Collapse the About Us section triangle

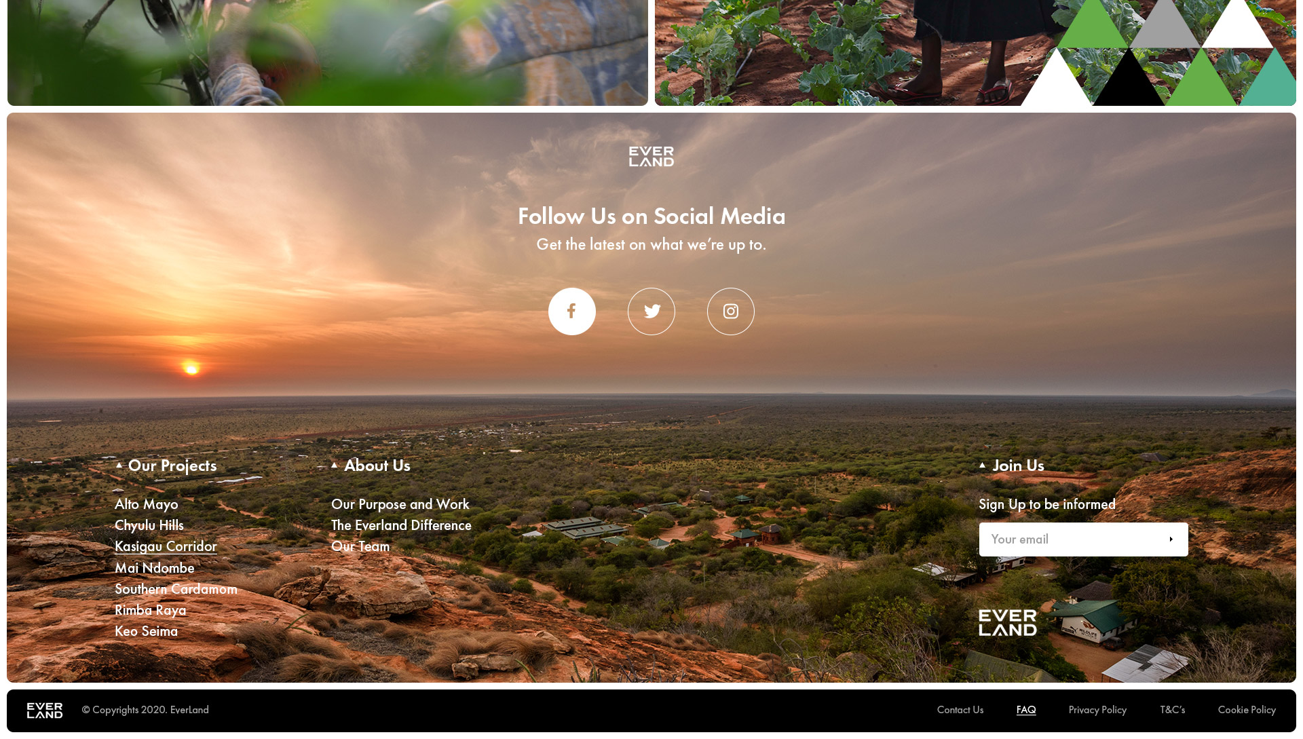tap(335, 466)
